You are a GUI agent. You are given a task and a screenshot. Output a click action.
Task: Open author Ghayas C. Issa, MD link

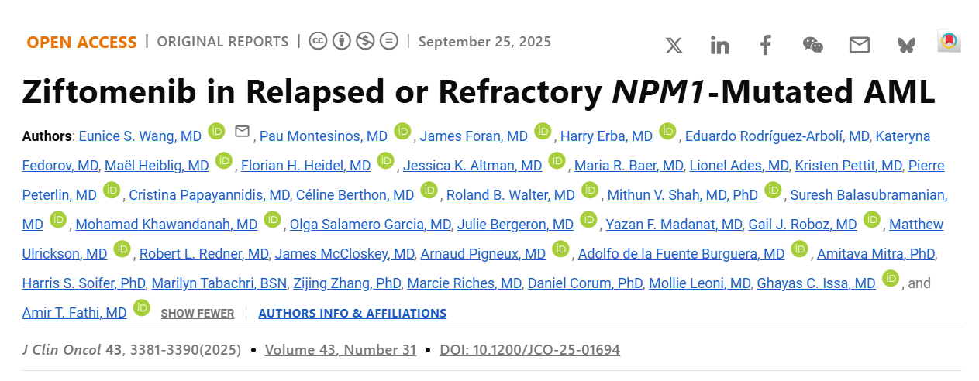(816, 283)
